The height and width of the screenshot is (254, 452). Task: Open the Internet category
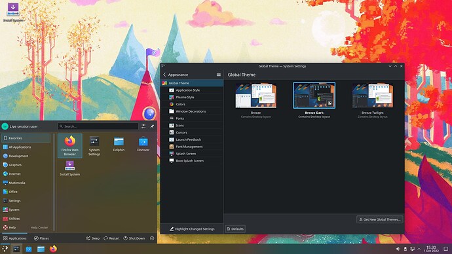[26, 174]
